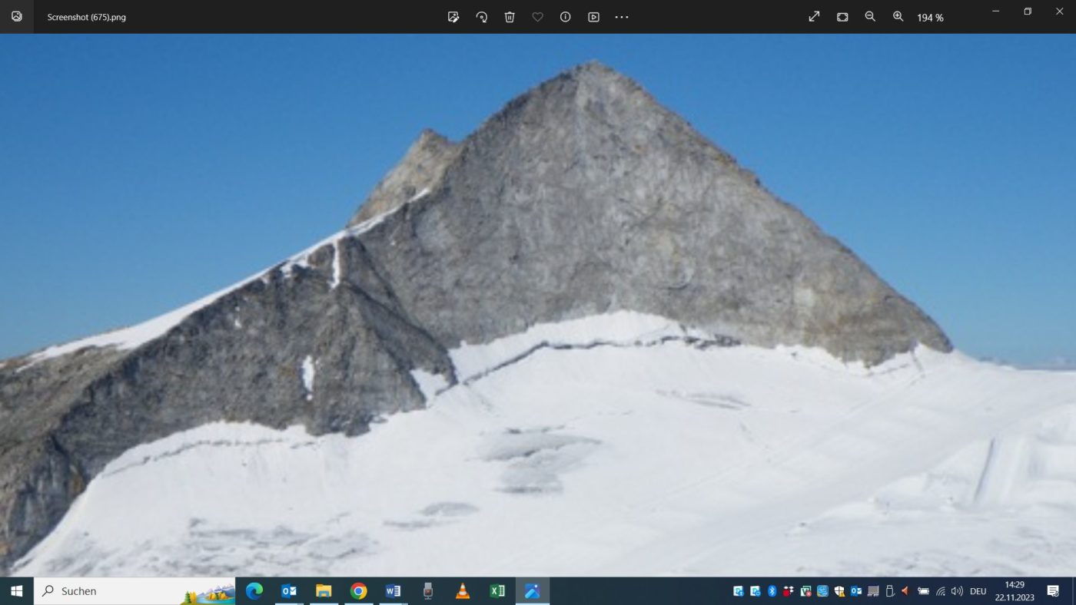The width and height of the screenshot is (1076, 605).
Task: Open Google Chrome from the taskbar
Action: [x=358, y=591]
